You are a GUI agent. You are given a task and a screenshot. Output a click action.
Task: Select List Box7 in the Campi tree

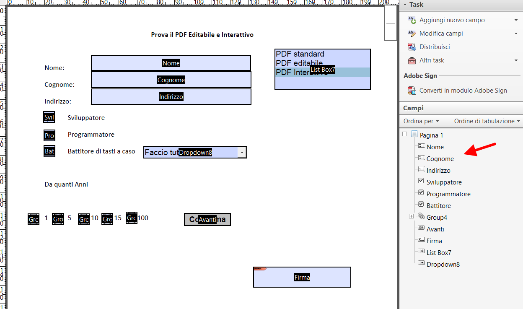pyautogui.click(x=439, y=253)
